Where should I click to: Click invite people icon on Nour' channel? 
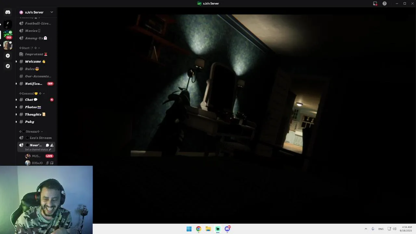pyautogui.click(x=52, y=145)
